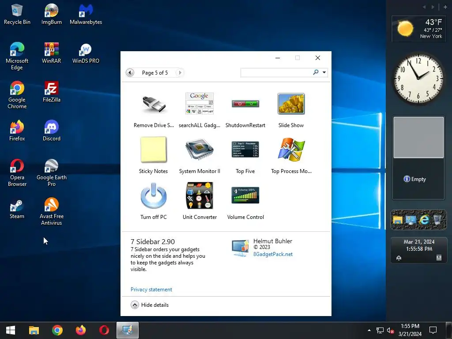Viewport: 452px width, 339px height.
Task: Select the System Monitor II gadget
Action: 200,156
